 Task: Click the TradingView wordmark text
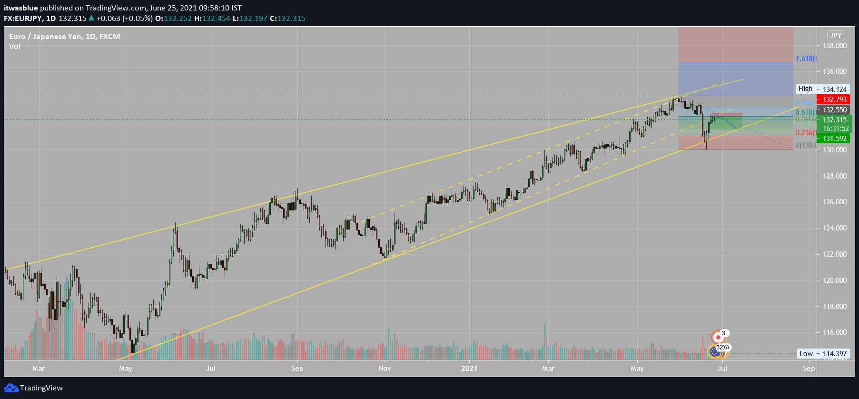click(x=41, y=388)
